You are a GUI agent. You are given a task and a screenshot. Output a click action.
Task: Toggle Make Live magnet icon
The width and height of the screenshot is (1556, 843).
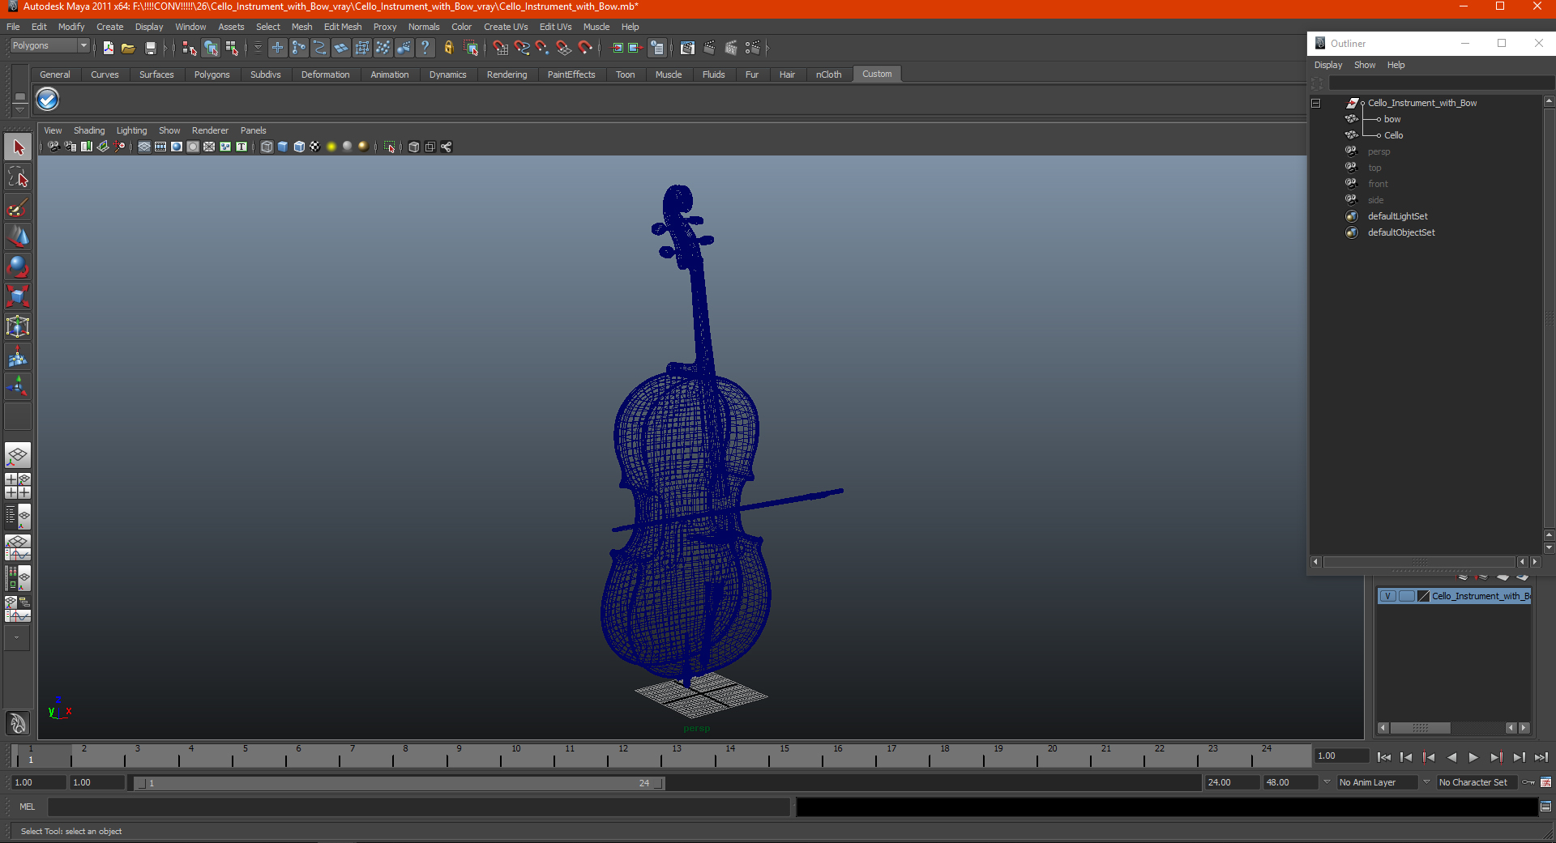pos(585,49)
